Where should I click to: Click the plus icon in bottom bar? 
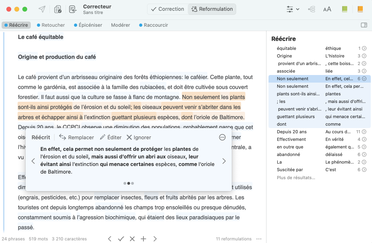pos(143,239)
